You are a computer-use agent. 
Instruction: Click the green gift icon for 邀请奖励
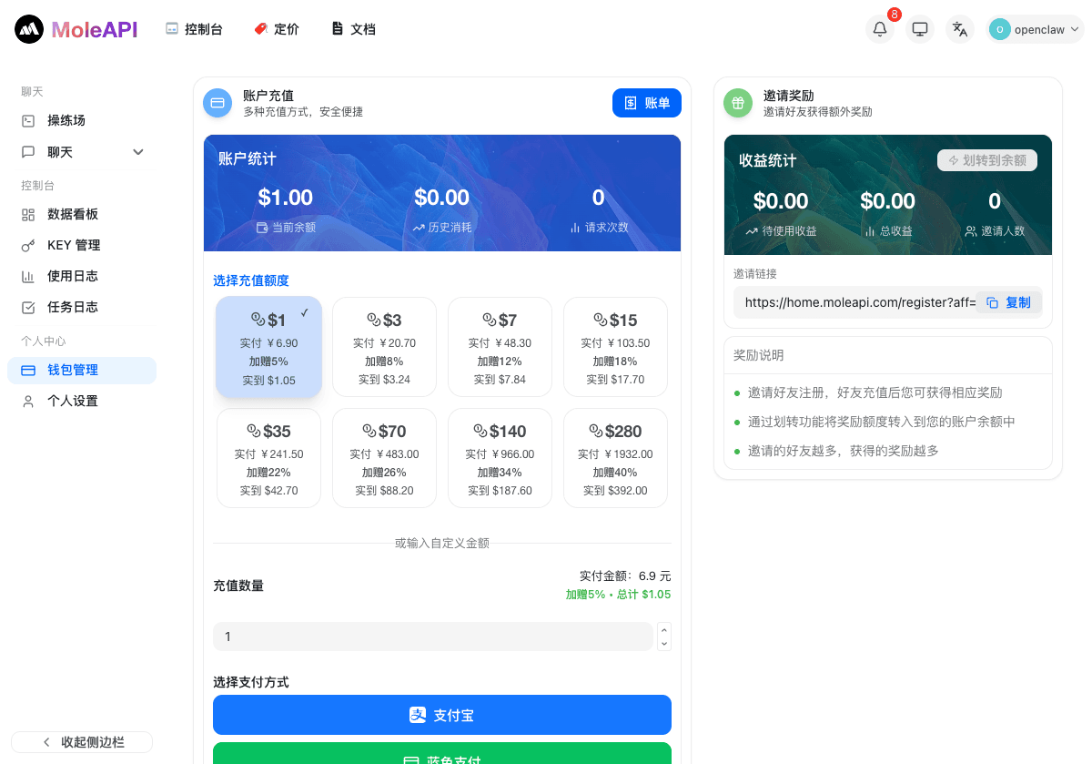click(x=737, y=103)
